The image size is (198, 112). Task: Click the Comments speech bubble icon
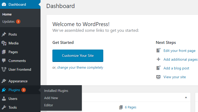(4, 61)
